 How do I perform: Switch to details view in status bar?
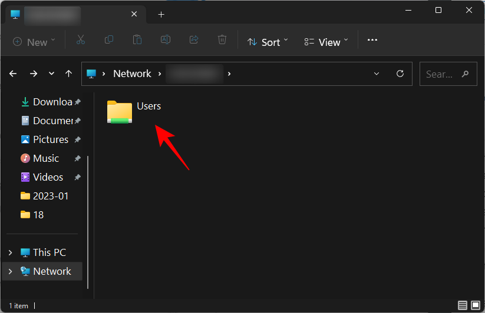(x=463, y=305)
